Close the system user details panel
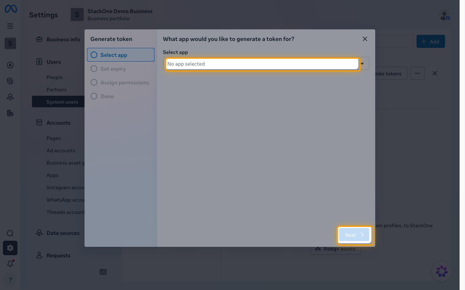 tap(435, 73)
